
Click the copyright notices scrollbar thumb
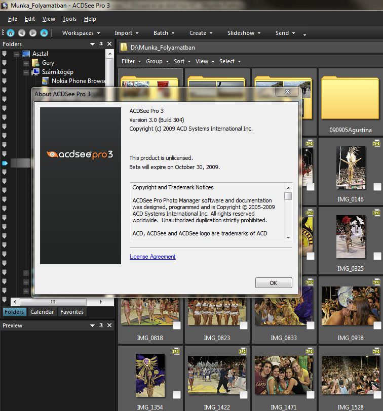[288, 196]
